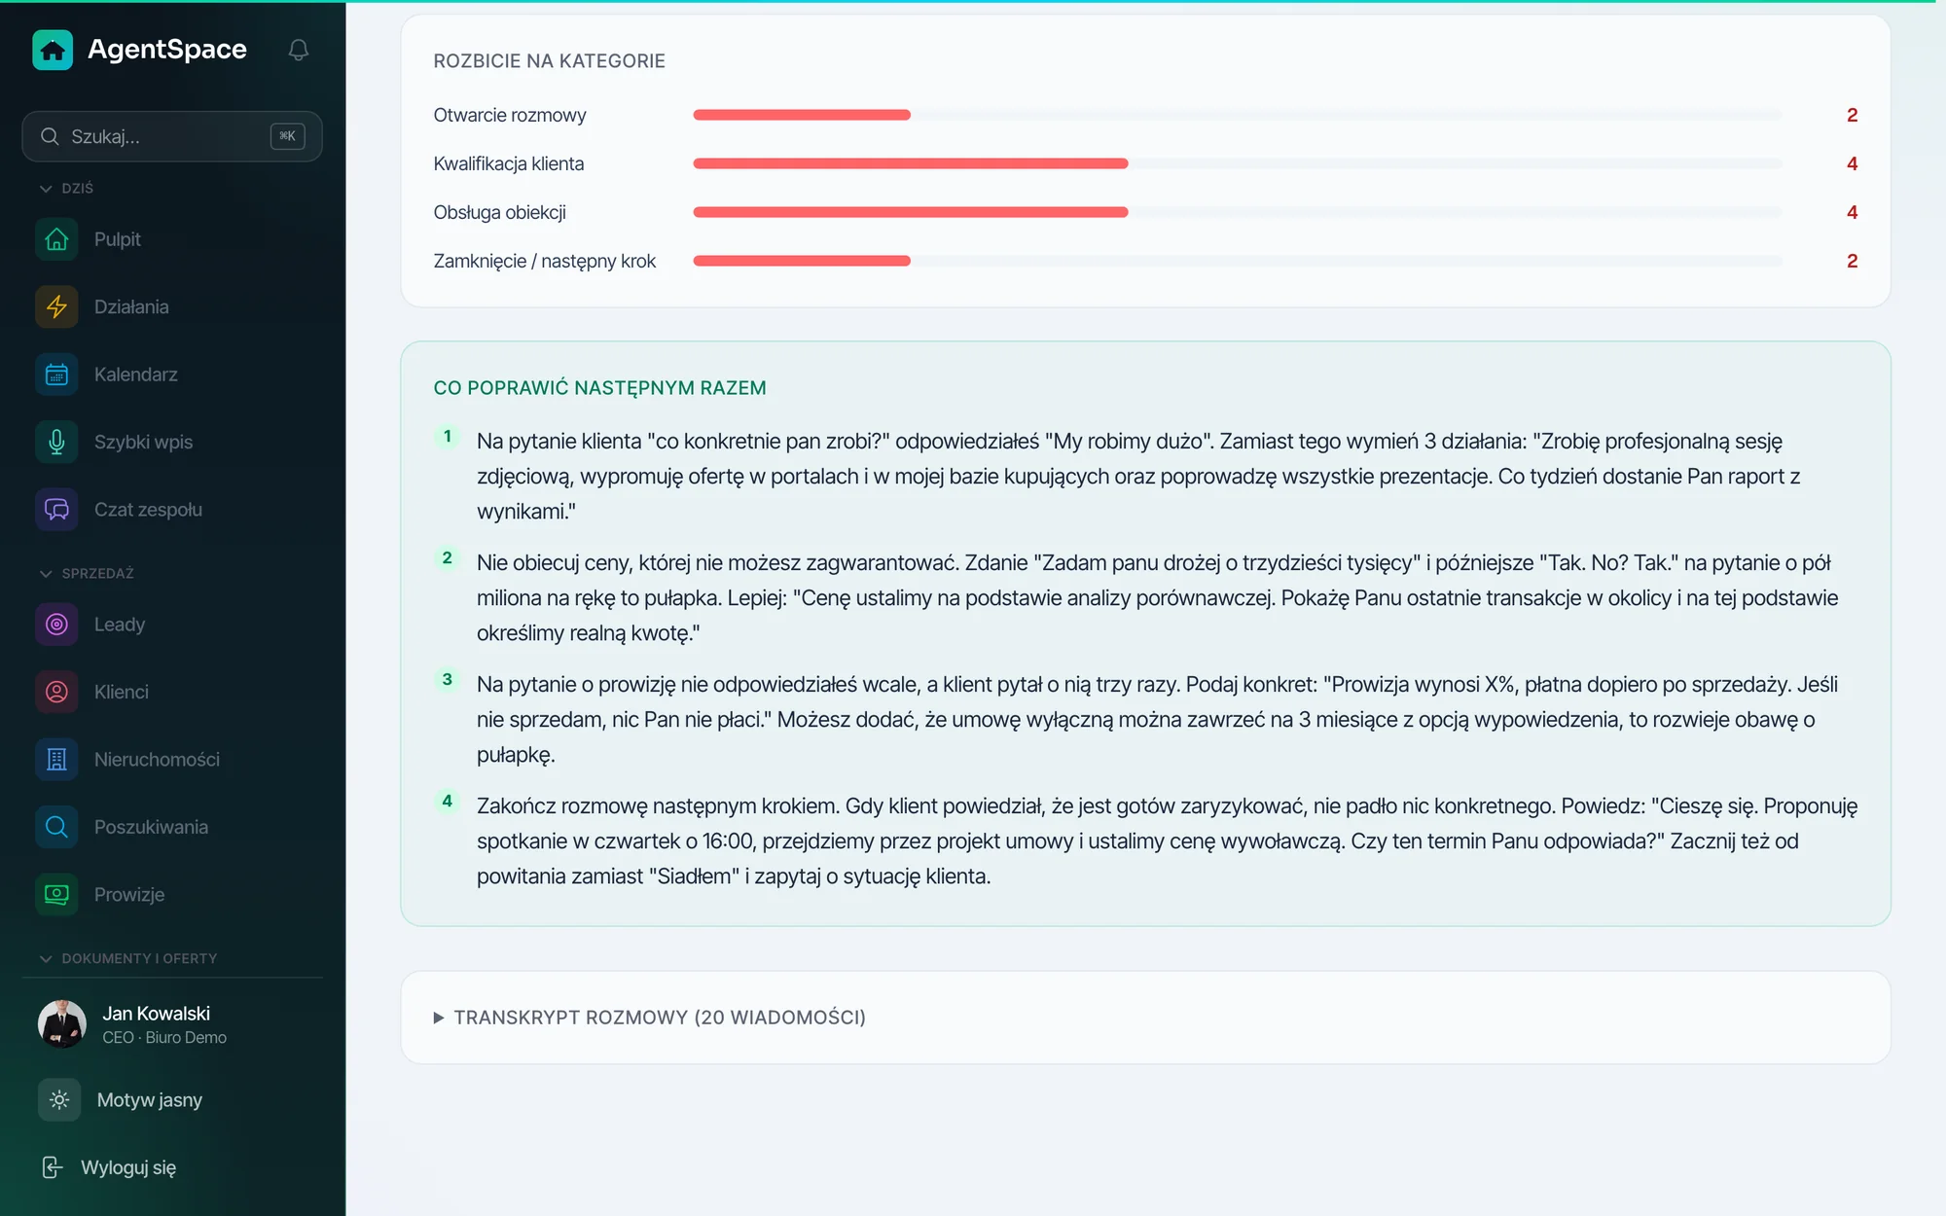Screen dimensions: 1946x1216
Task: Click the Pulpit house icon
Action: [56, 239]
